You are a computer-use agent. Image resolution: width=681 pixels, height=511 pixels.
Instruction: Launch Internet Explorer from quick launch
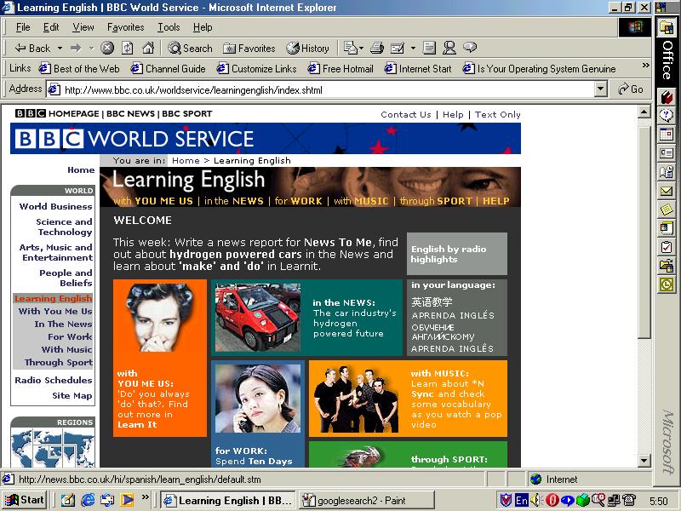(88, 500)
